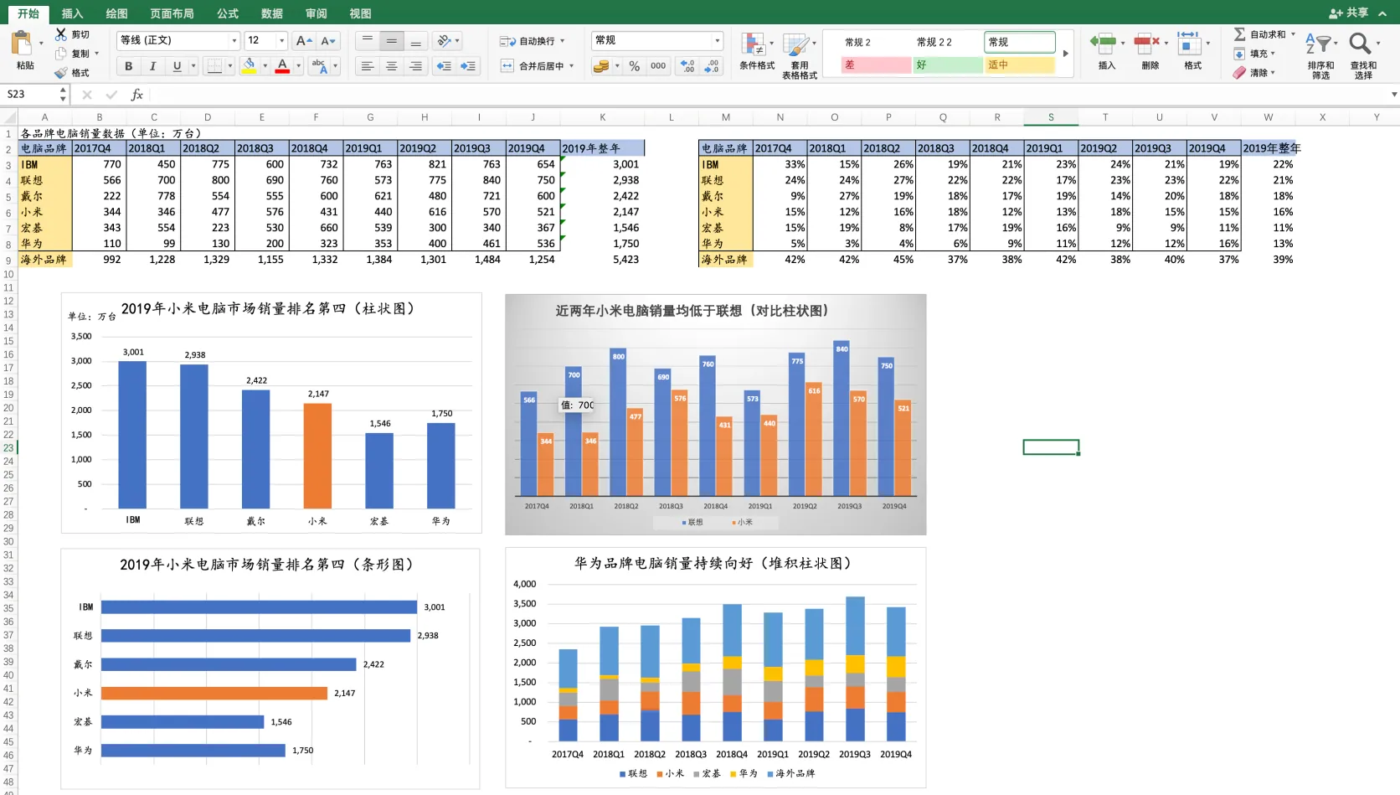Align cell content to the bottom
This screenshot has width=1400, height=795.
tap(415, 40)
